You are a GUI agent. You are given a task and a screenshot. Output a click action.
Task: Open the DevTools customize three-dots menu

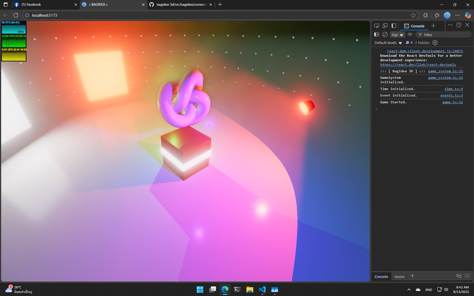pyautogui.click(x=450, y=25)
